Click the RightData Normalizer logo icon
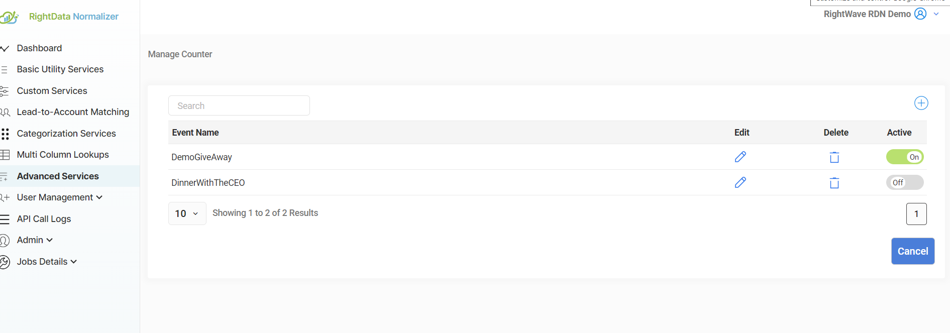Screen dimensions: 950x333 (10, 17)
